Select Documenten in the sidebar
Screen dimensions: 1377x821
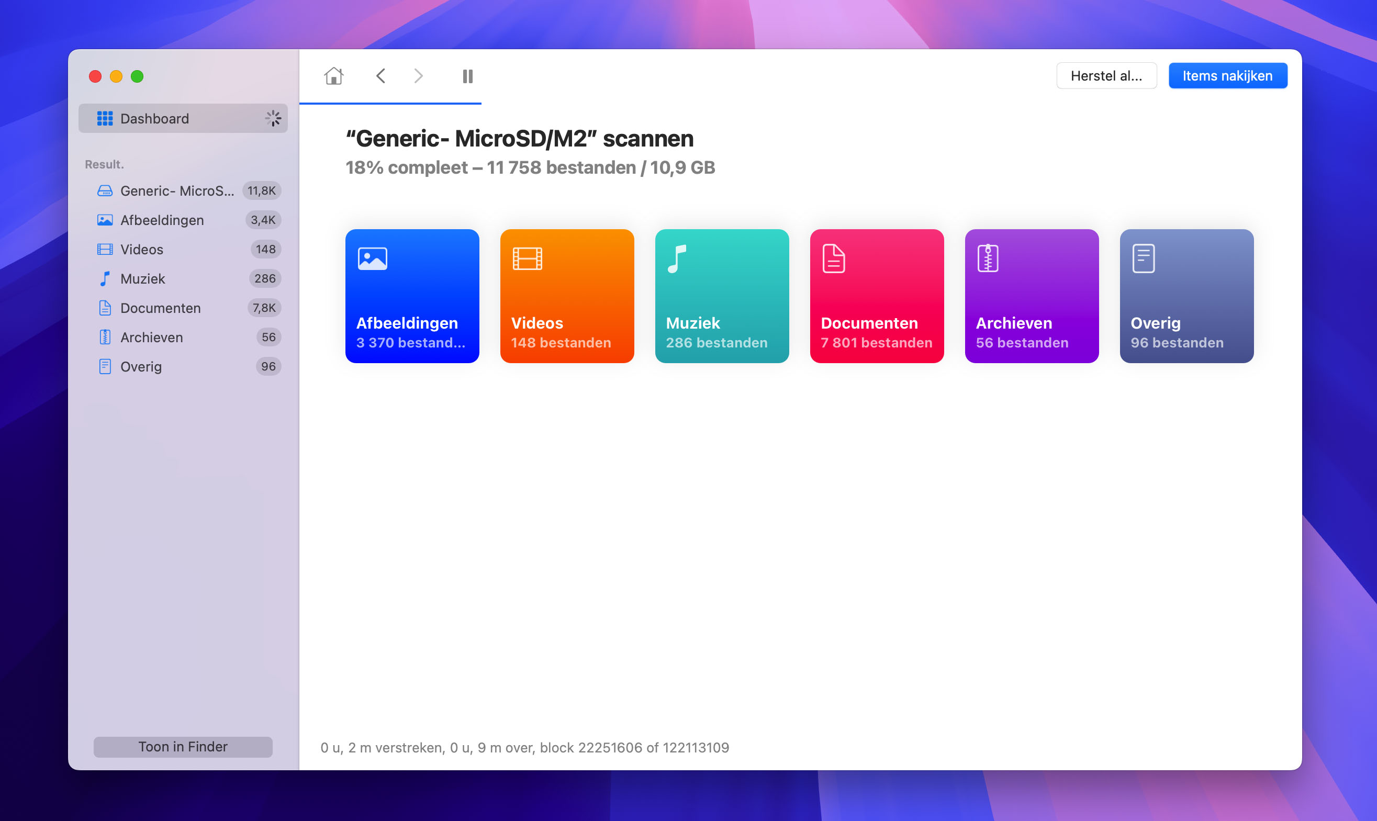(x=183, y=308)
